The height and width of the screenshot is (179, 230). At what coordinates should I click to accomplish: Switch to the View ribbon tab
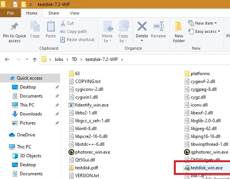click(74, 13)
